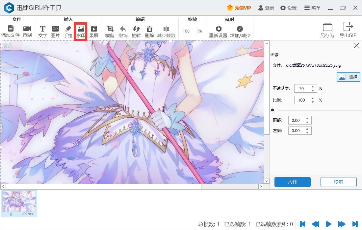Click 充值VIP recharge link
Screen dimensions: 362x230
coord(239,8)
